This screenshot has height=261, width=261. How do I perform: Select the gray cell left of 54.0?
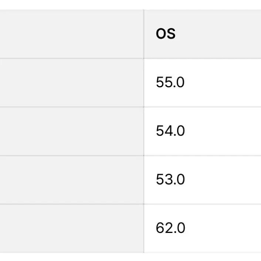pos(71,131)
